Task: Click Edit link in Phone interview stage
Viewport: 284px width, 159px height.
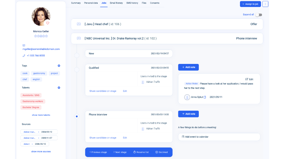Action: pyautogui.click(x=125, y=138)
